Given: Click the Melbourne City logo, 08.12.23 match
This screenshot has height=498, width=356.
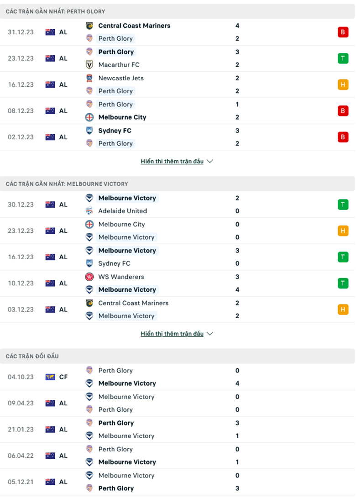Looking at the screenshot, I should point(89,117).
